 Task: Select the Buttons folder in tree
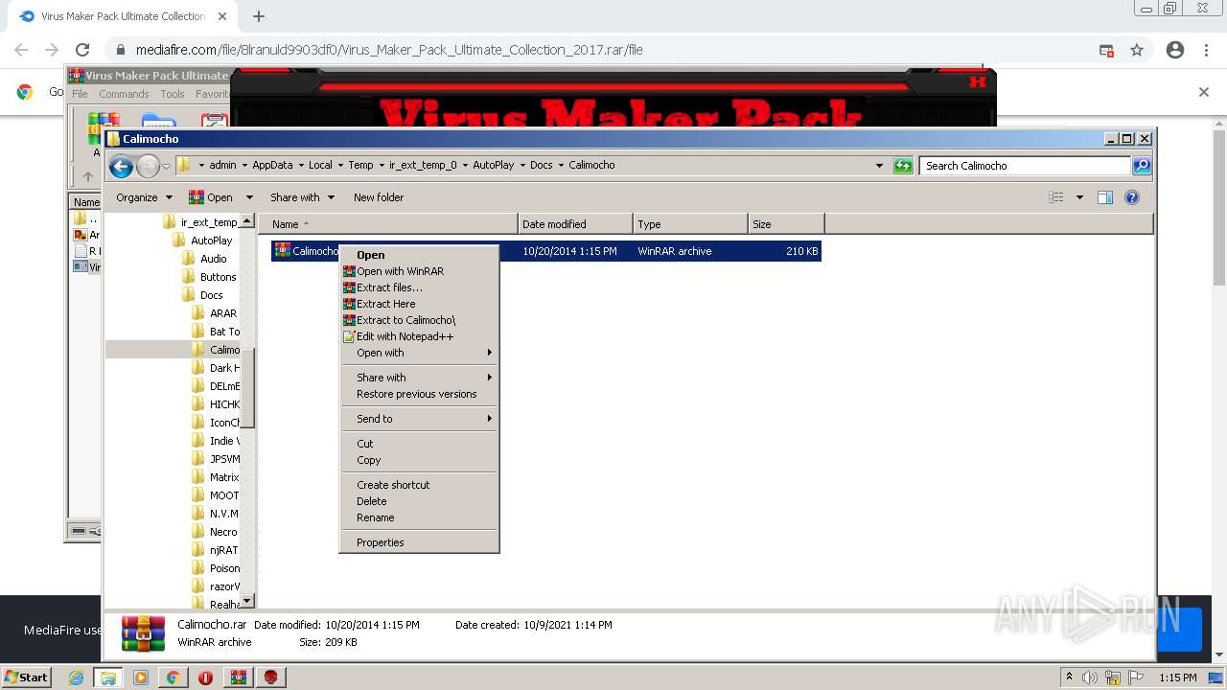(209, 277)
